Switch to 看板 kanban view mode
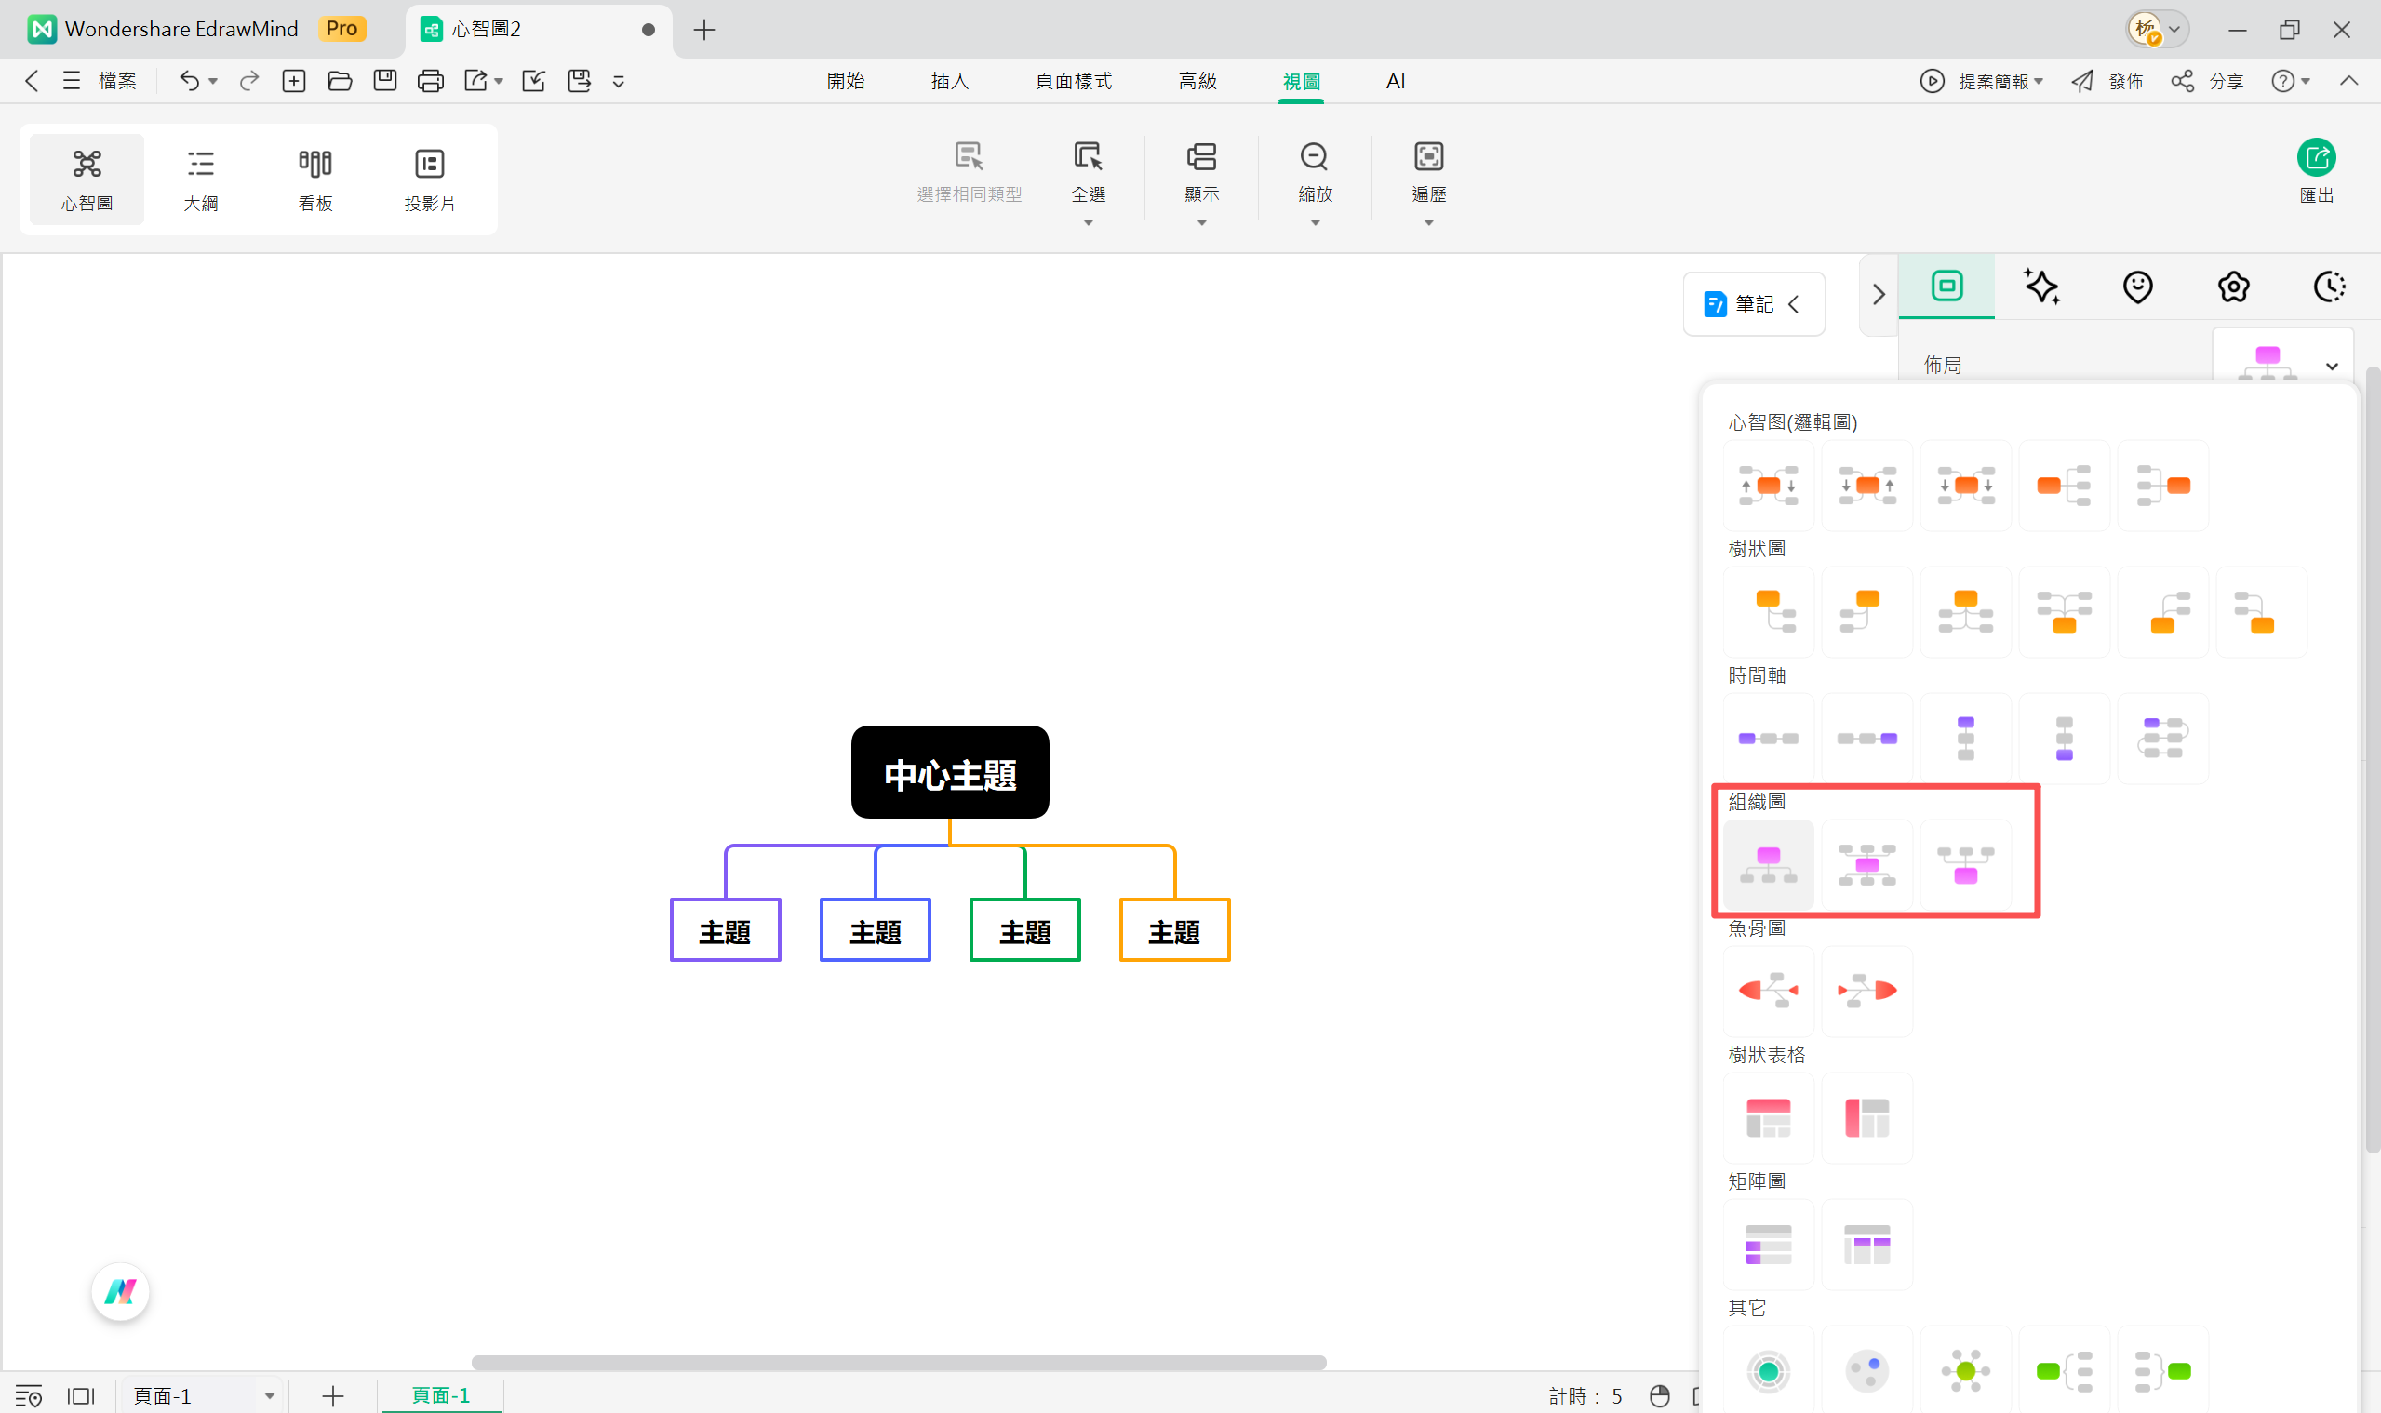 tap(315, 179)
